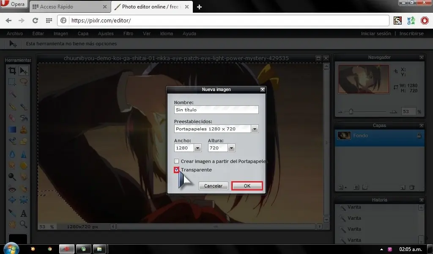Select the Smudge tool
The image size is (433, 254).
click(x=12, y=165)
